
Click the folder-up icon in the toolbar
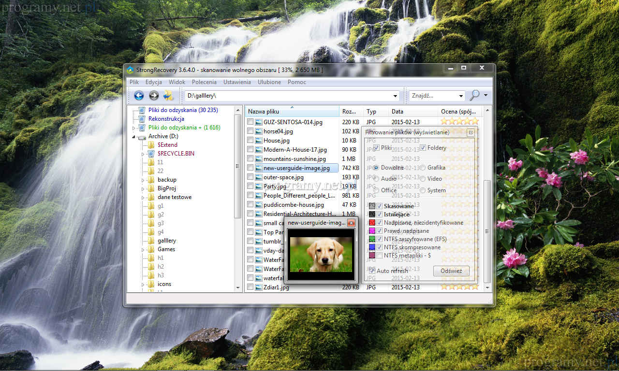pos(168,96)
